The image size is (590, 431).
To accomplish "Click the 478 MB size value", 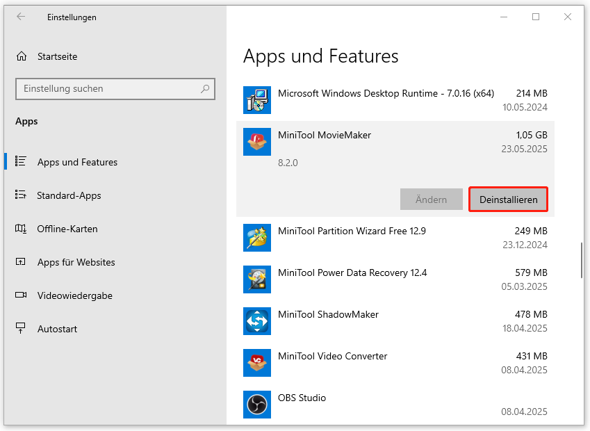I will pos(531,314).
